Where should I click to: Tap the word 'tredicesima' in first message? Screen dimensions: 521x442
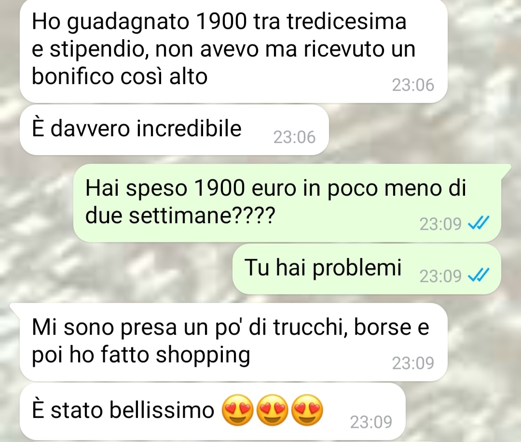[x=346, y=21]
